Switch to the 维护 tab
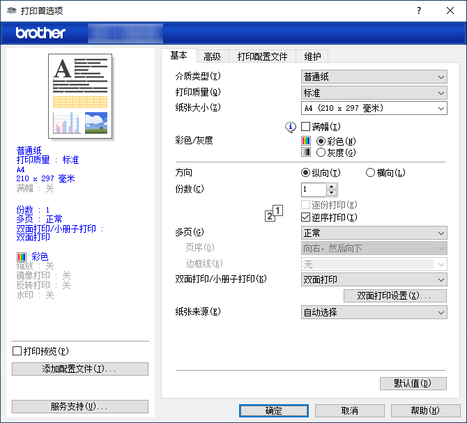 [312, 56]
